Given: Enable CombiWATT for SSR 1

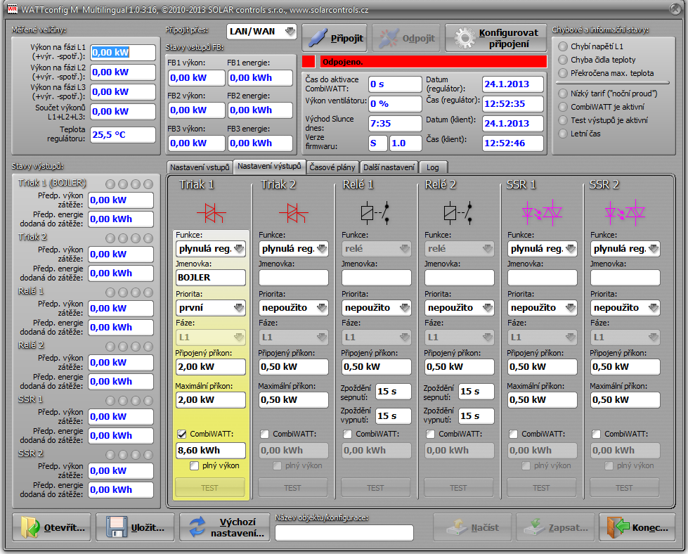Looking at the screenshot, I should coord(514,434).
